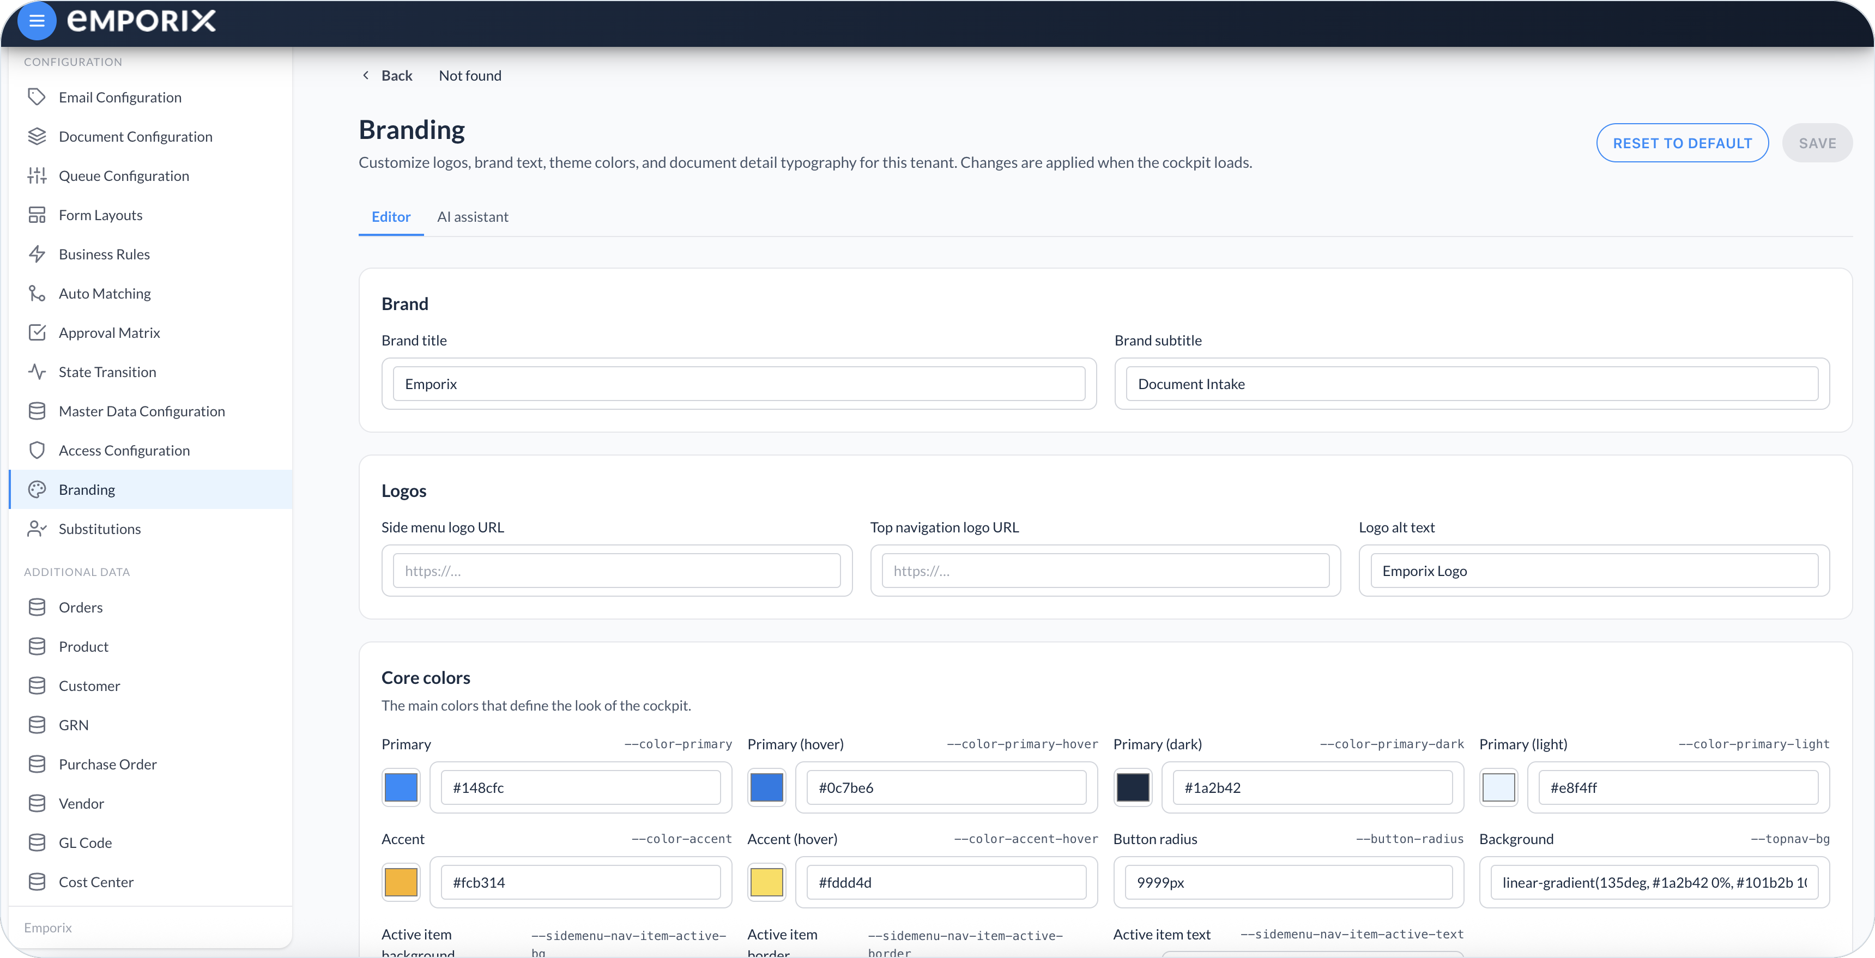The width and height of the screenshot is (1875, 958).
Task: Click the Reset to Default button
Action: pos(1682,143)
